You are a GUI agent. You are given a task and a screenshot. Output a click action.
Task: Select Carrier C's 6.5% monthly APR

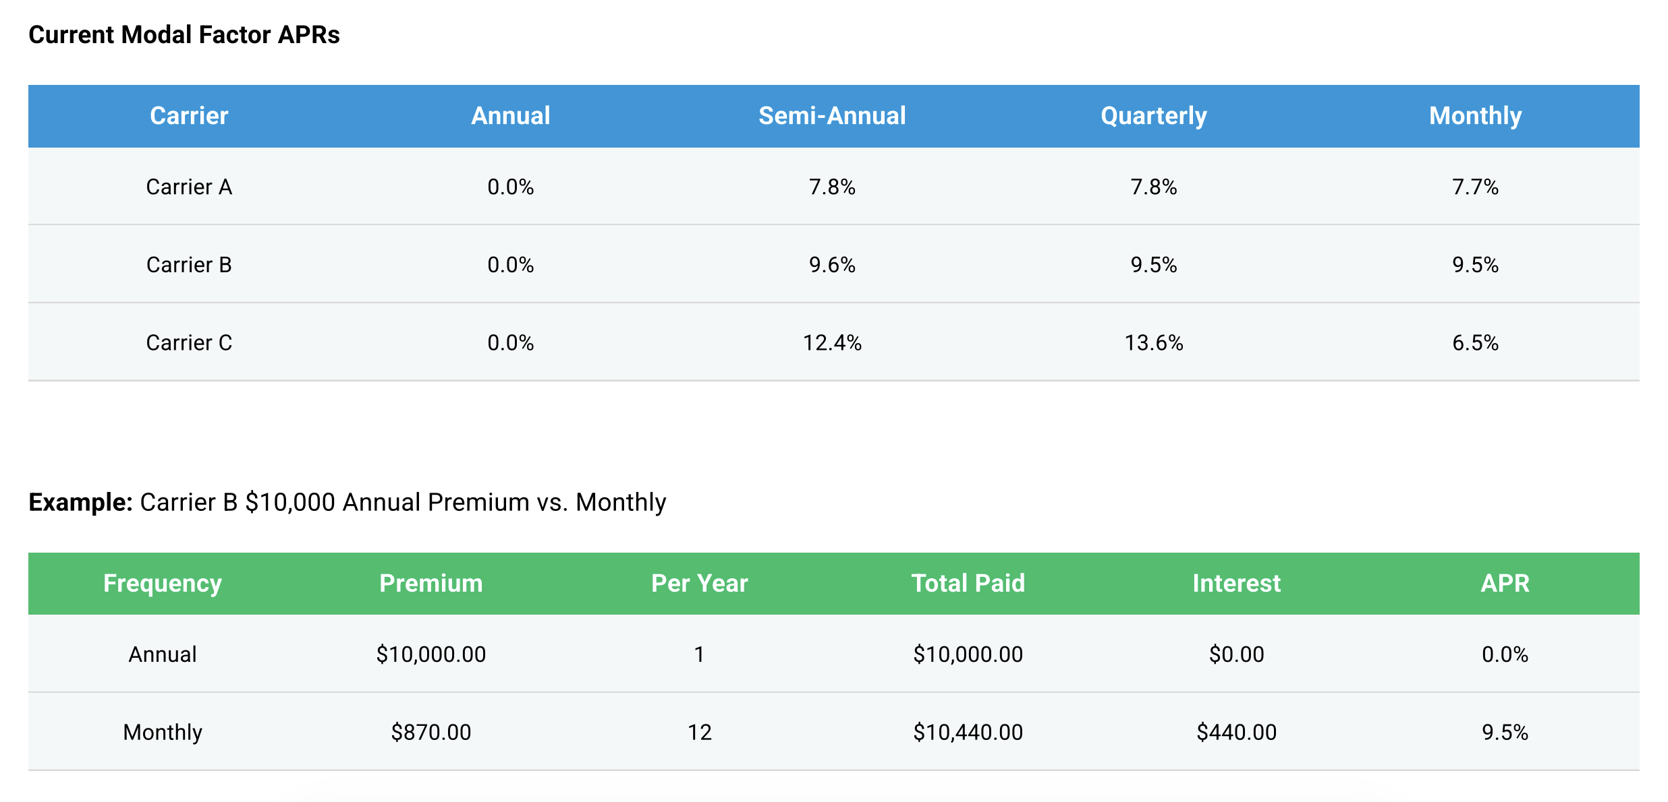click(x=1475, y=343)
